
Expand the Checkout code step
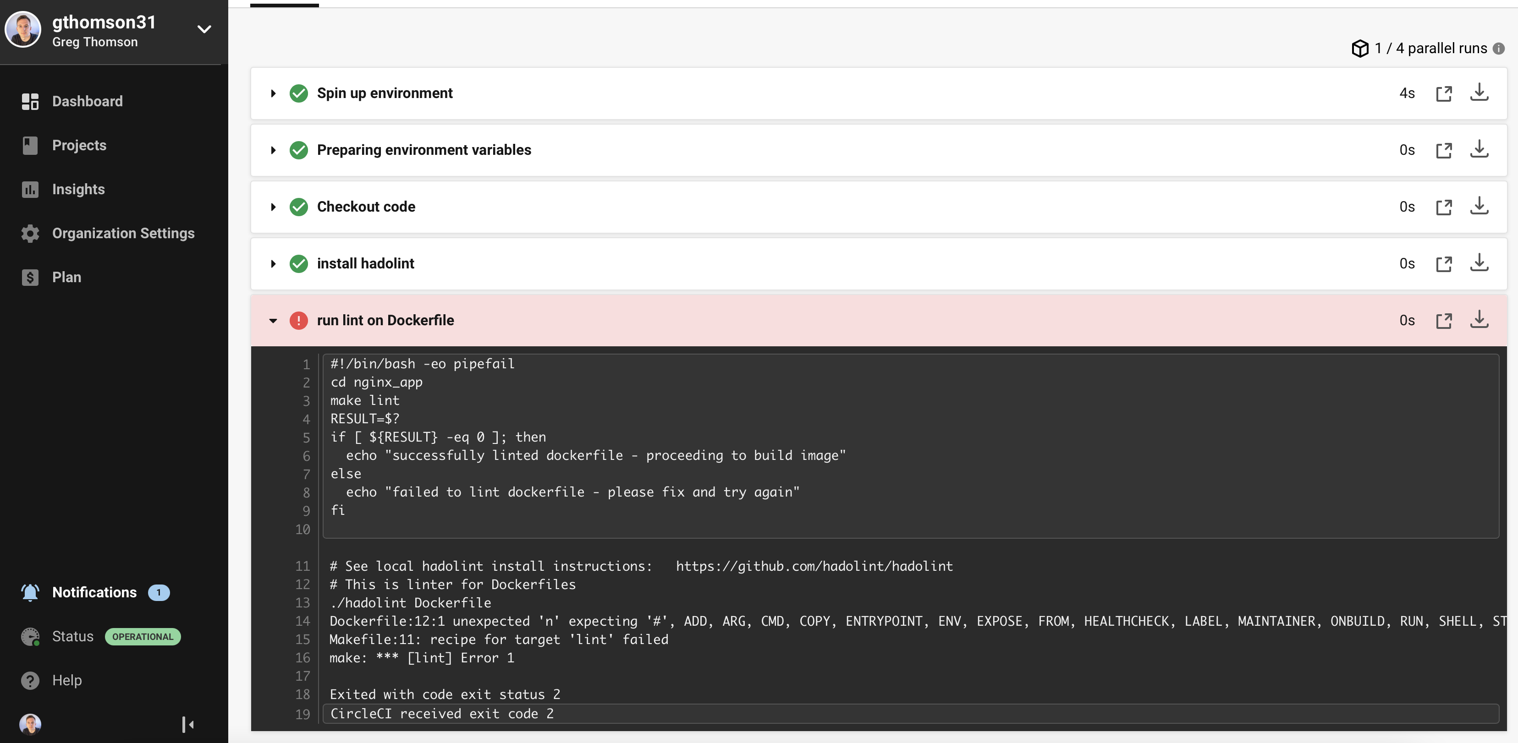(x=273, y=207)
